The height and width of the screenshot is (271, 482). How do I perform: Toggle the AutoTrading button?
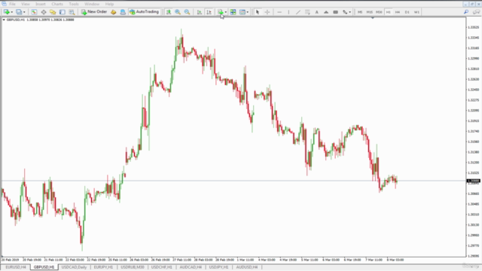(144, 12)
